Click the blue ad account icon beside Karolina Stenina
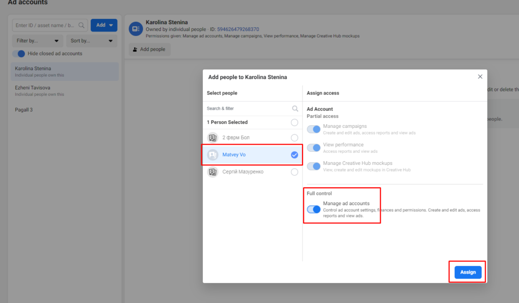The width and height of the screenshot is (519, 303). [x=135, y=29]
